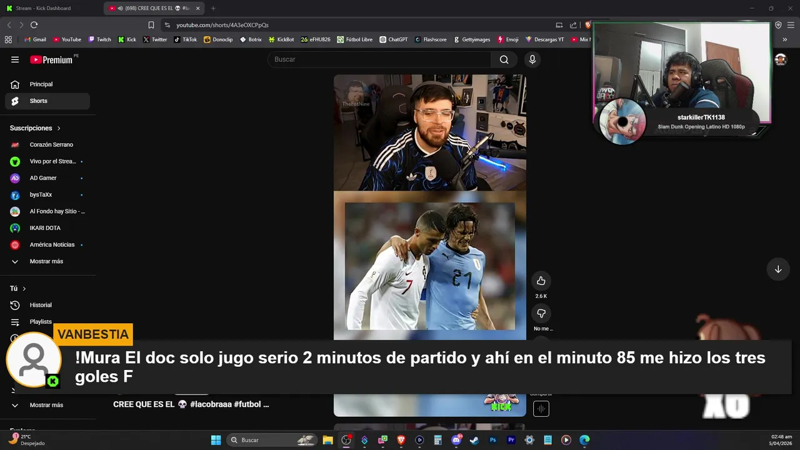
Task: Click the search magnifier button
Action: [504, 59]
